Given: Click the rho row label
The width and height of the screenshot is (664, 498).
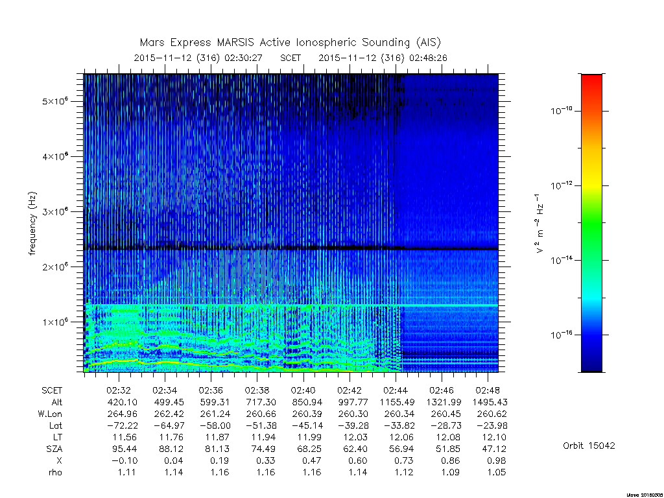Looking at the screenshot, I should [55, 472].
